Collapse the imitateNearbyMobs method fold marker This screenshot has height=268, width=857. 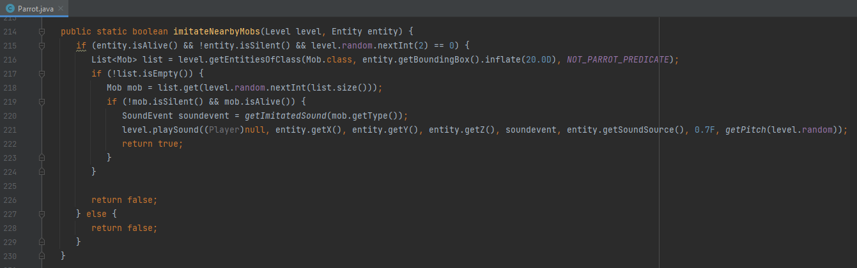tap(42, 31)
